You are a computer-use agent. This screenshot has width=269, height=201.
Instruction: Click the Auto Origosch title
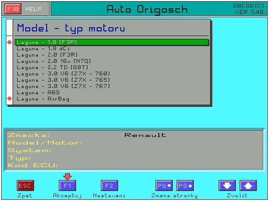pyautogui.click(x=147, y=9)
